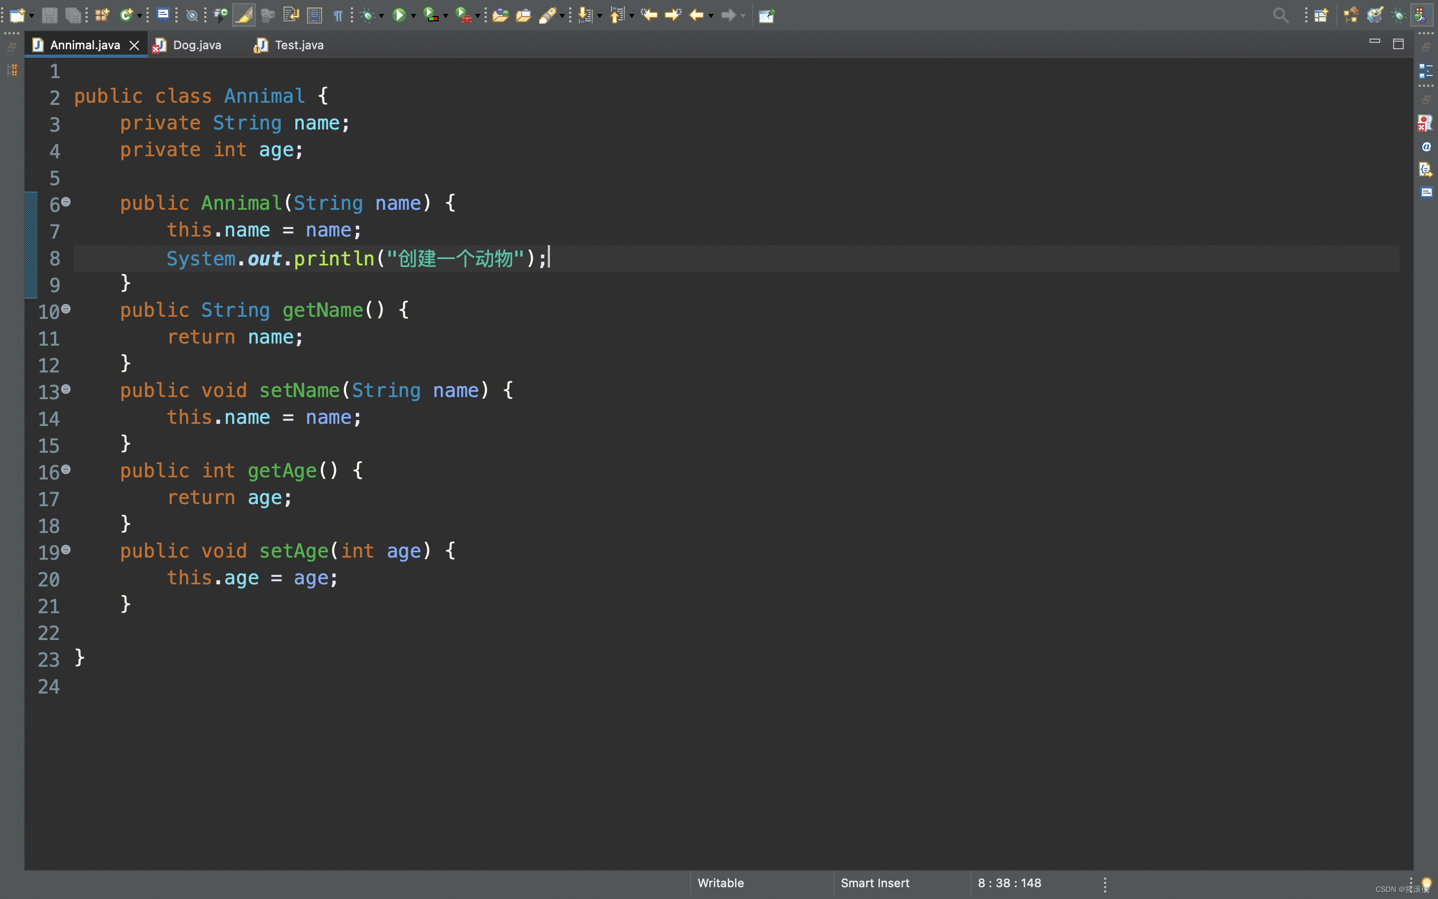This screenshot has width=1438, height=899.
Task: Click the Open Perspective icon
Action: coord(1320,16)
